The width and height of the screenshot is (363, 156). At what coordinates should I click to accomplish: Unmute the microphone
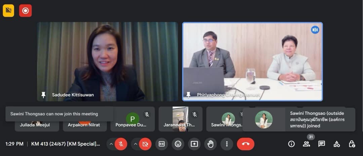tap(121, 144)
